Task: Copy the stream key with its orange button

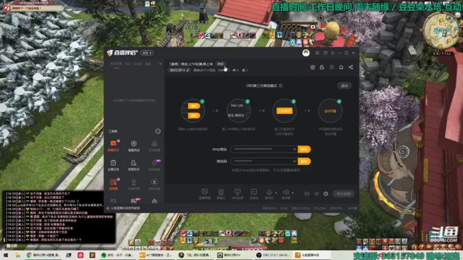Action: [304, 161]
